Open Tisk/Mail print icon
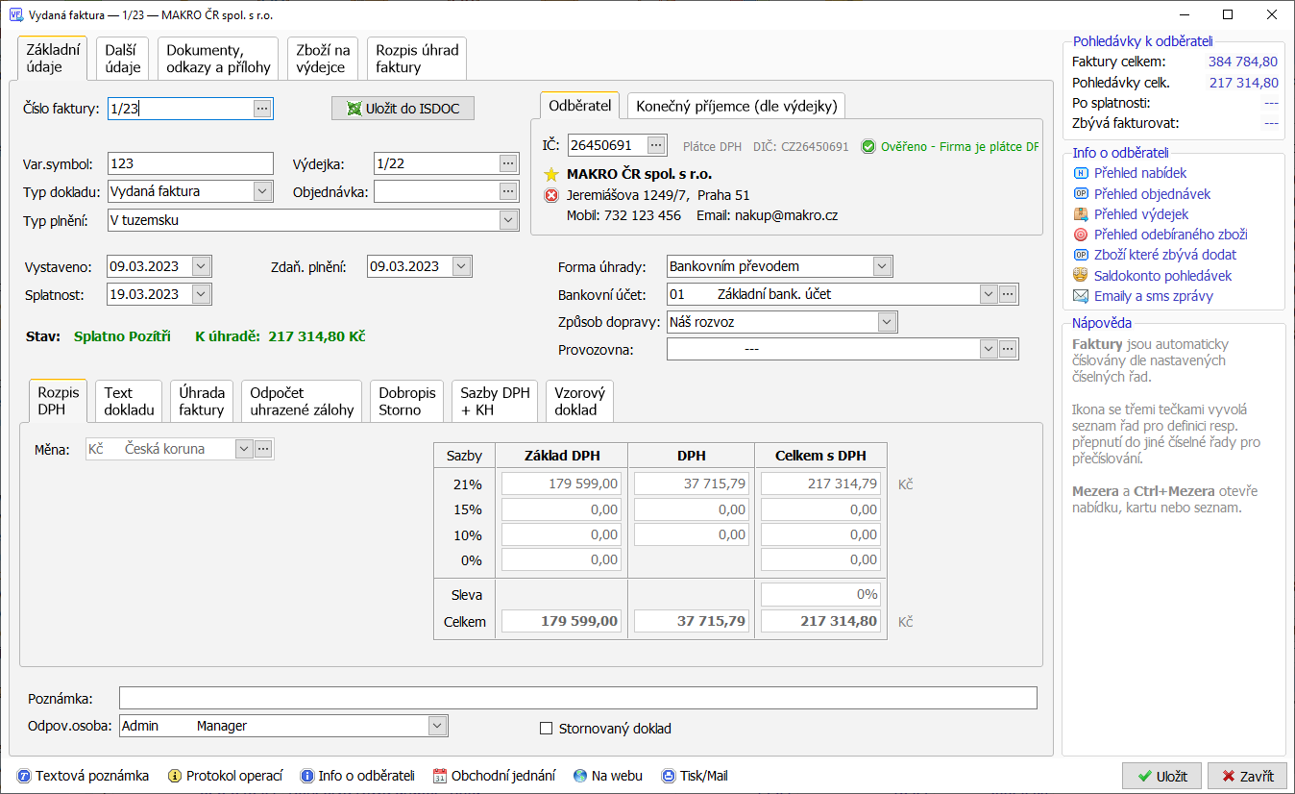This screenshot has width=1295, height=794. click(669, 776)
